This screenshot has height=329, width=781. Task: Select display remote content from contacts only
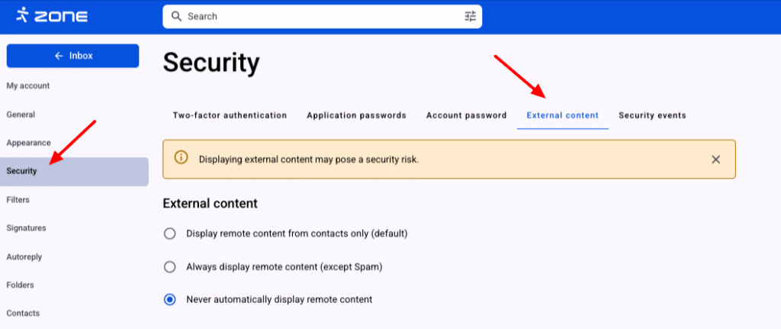tap(170, 234)
